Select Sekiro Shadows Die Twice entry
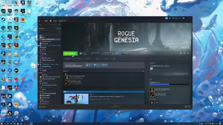 point(50,85)
